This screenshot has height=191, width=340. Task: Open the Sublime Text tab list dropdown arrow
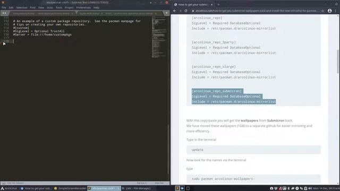166,13
